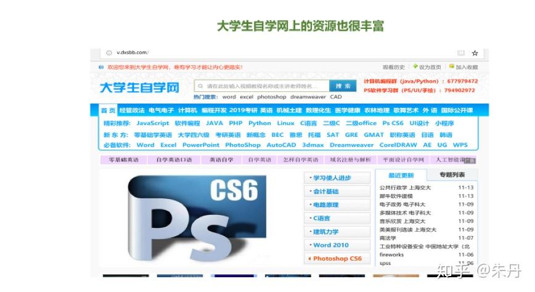Click the GMAT link
The width and height of the screenshot is (535, 292).
click(374, 135)
